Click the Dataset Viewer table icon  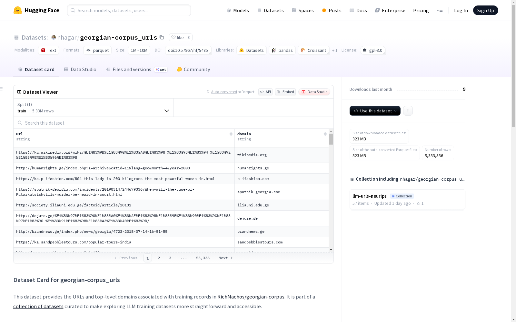[x=19, y=92]
